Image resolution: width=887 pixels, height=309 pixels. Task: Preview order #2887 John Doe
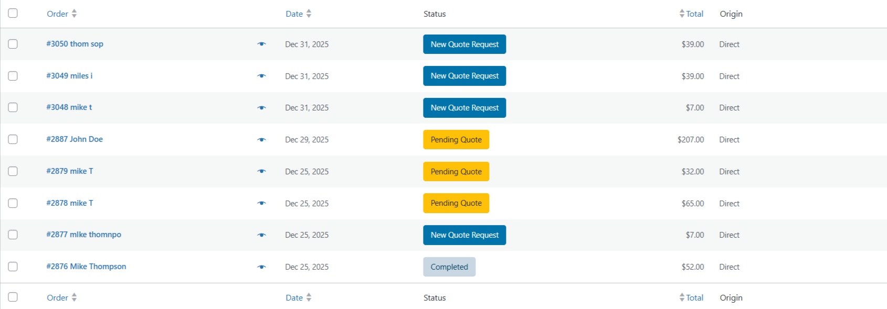point(261,140)
